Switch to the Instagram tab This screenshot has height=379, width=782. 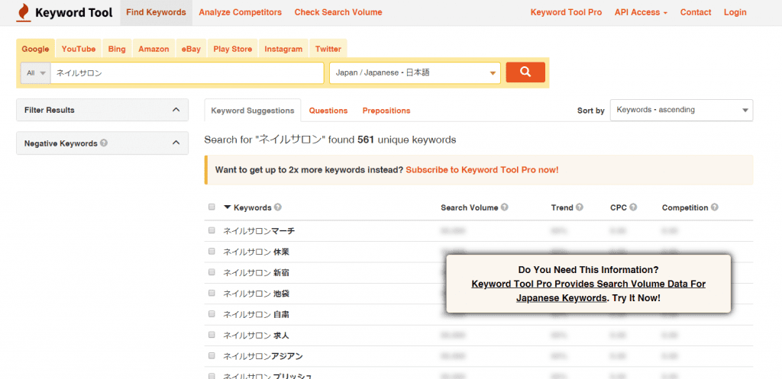tap(283, 49)
